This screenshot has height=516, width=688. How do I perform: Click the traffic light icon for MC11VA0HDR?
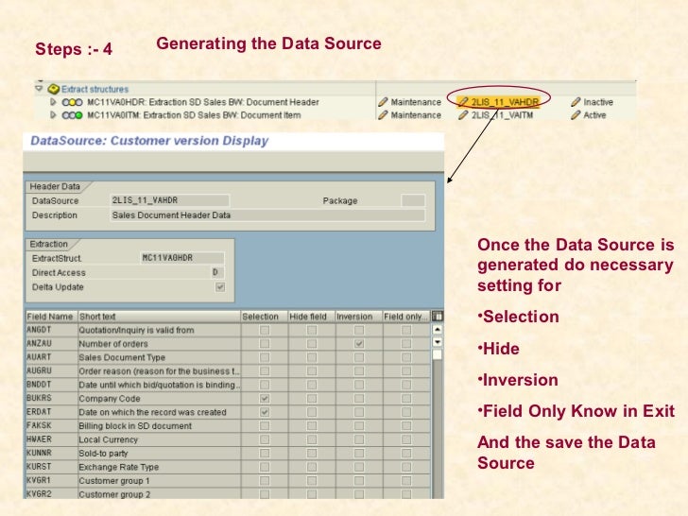point(73,102)
